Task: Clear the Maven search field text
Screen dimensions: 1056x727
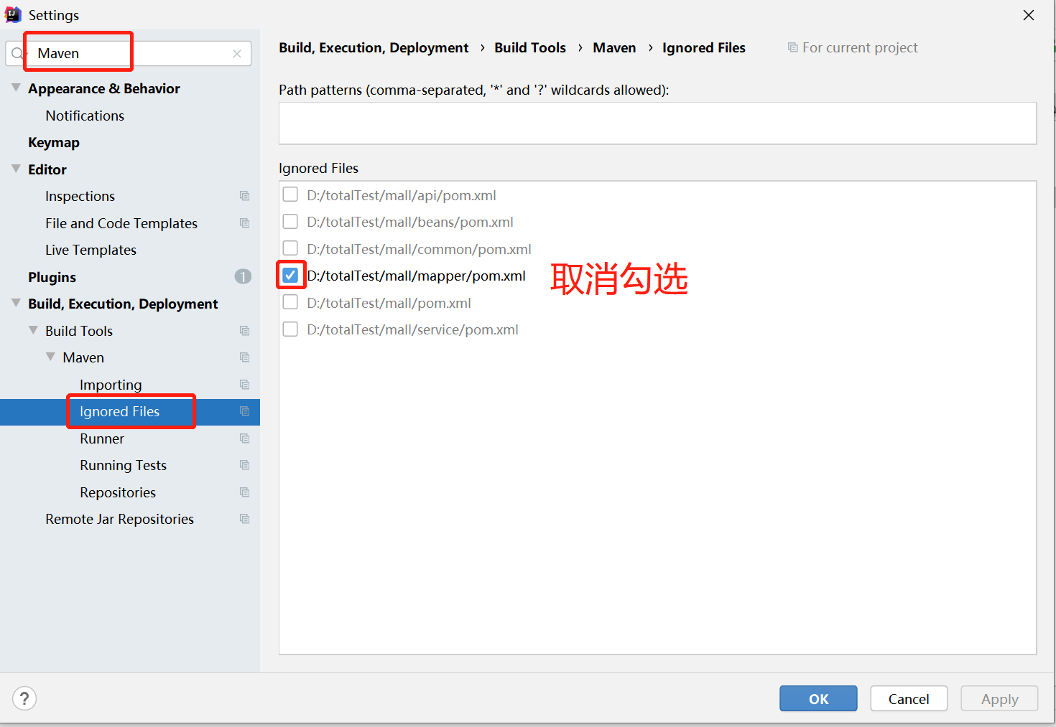Action: [237, 54]
